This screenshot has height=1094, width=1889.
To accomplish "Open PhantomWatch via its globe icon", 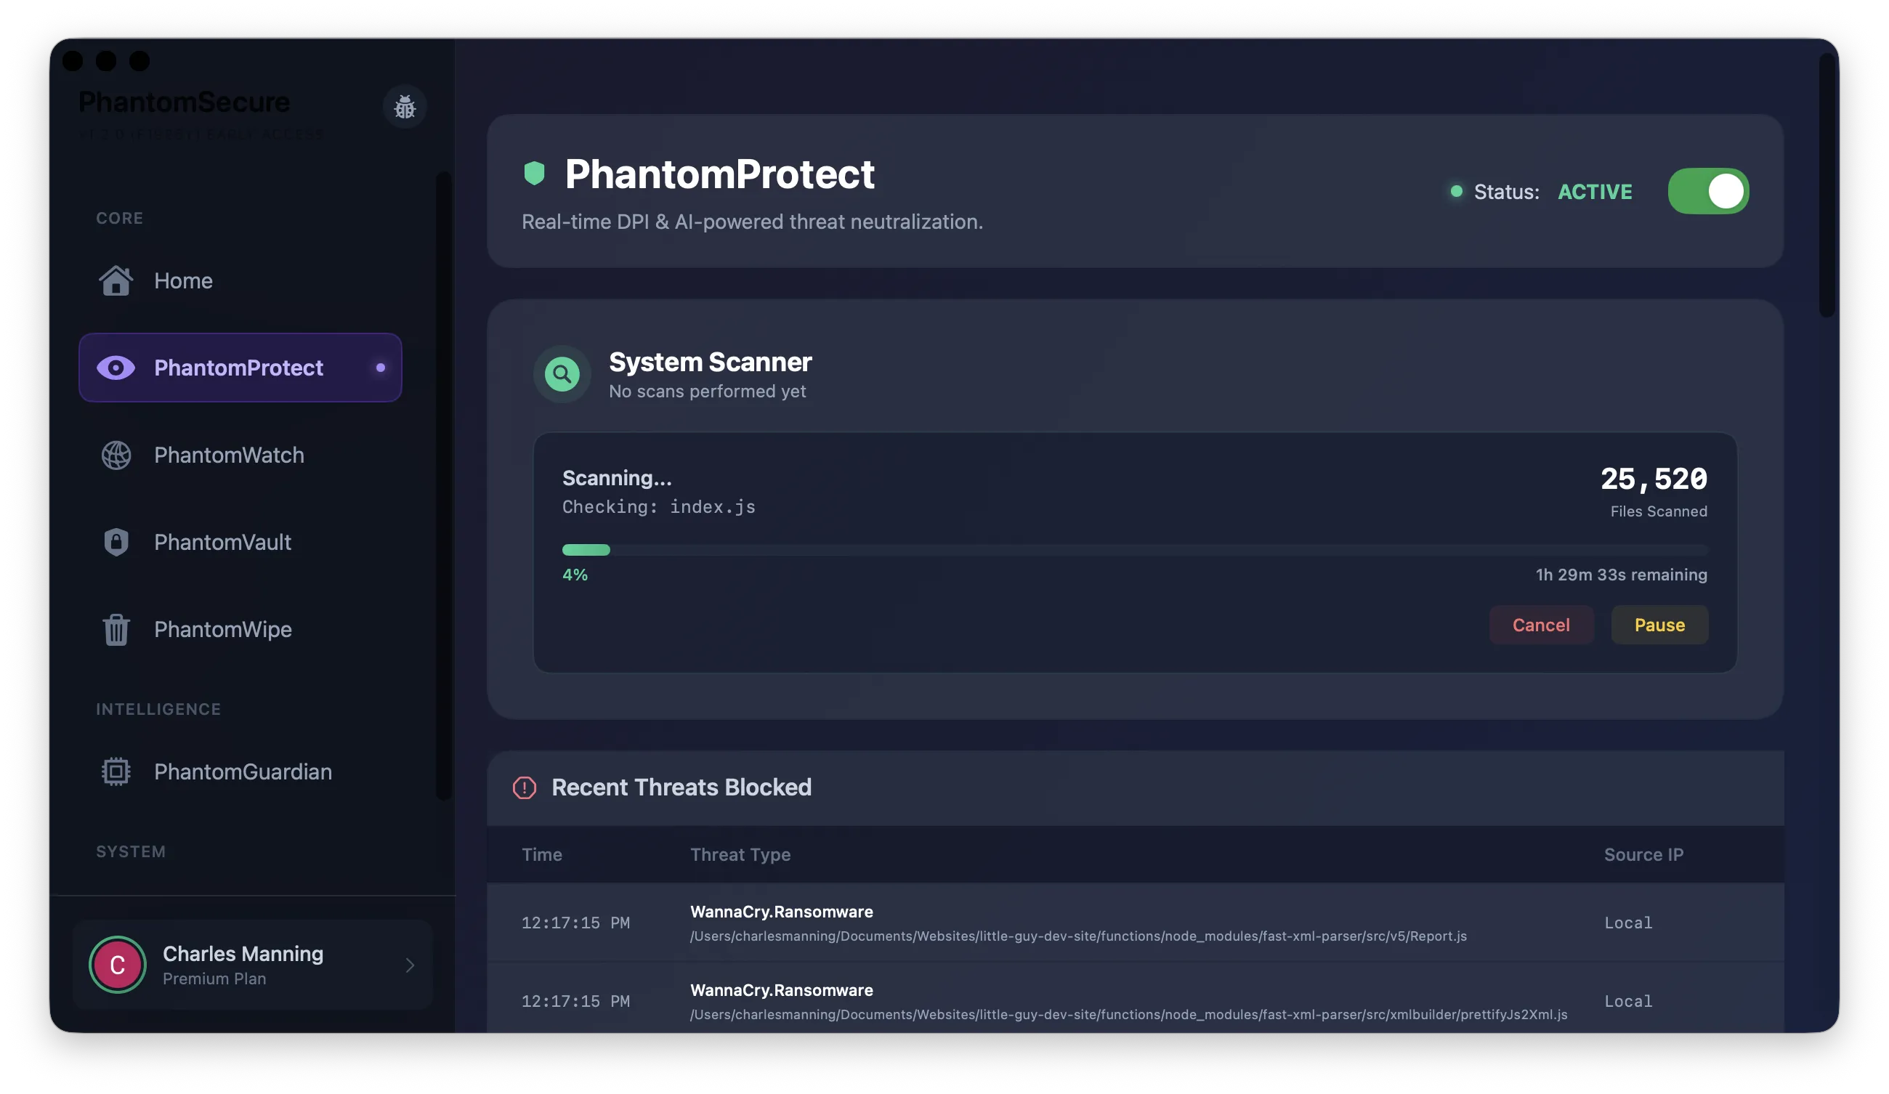I will click(x=116, y=455).
